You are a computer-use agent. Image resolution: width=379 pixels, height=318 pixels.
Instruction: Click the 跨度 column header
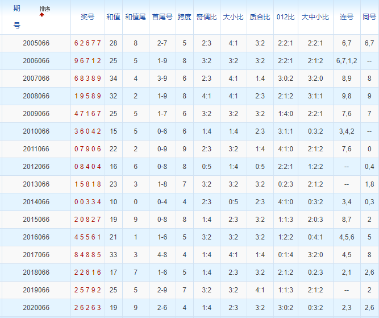click(185, 17)
